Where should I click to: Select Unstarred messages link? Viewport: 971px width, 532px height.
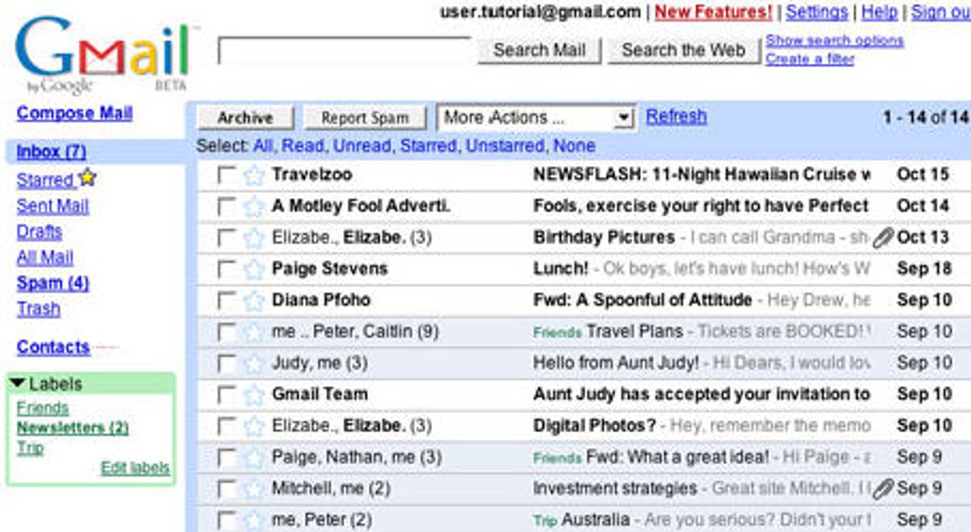click(505, 146)
